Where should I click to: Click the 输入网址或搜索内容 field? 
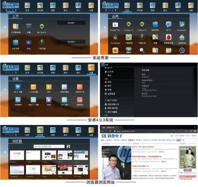point(49,146)
